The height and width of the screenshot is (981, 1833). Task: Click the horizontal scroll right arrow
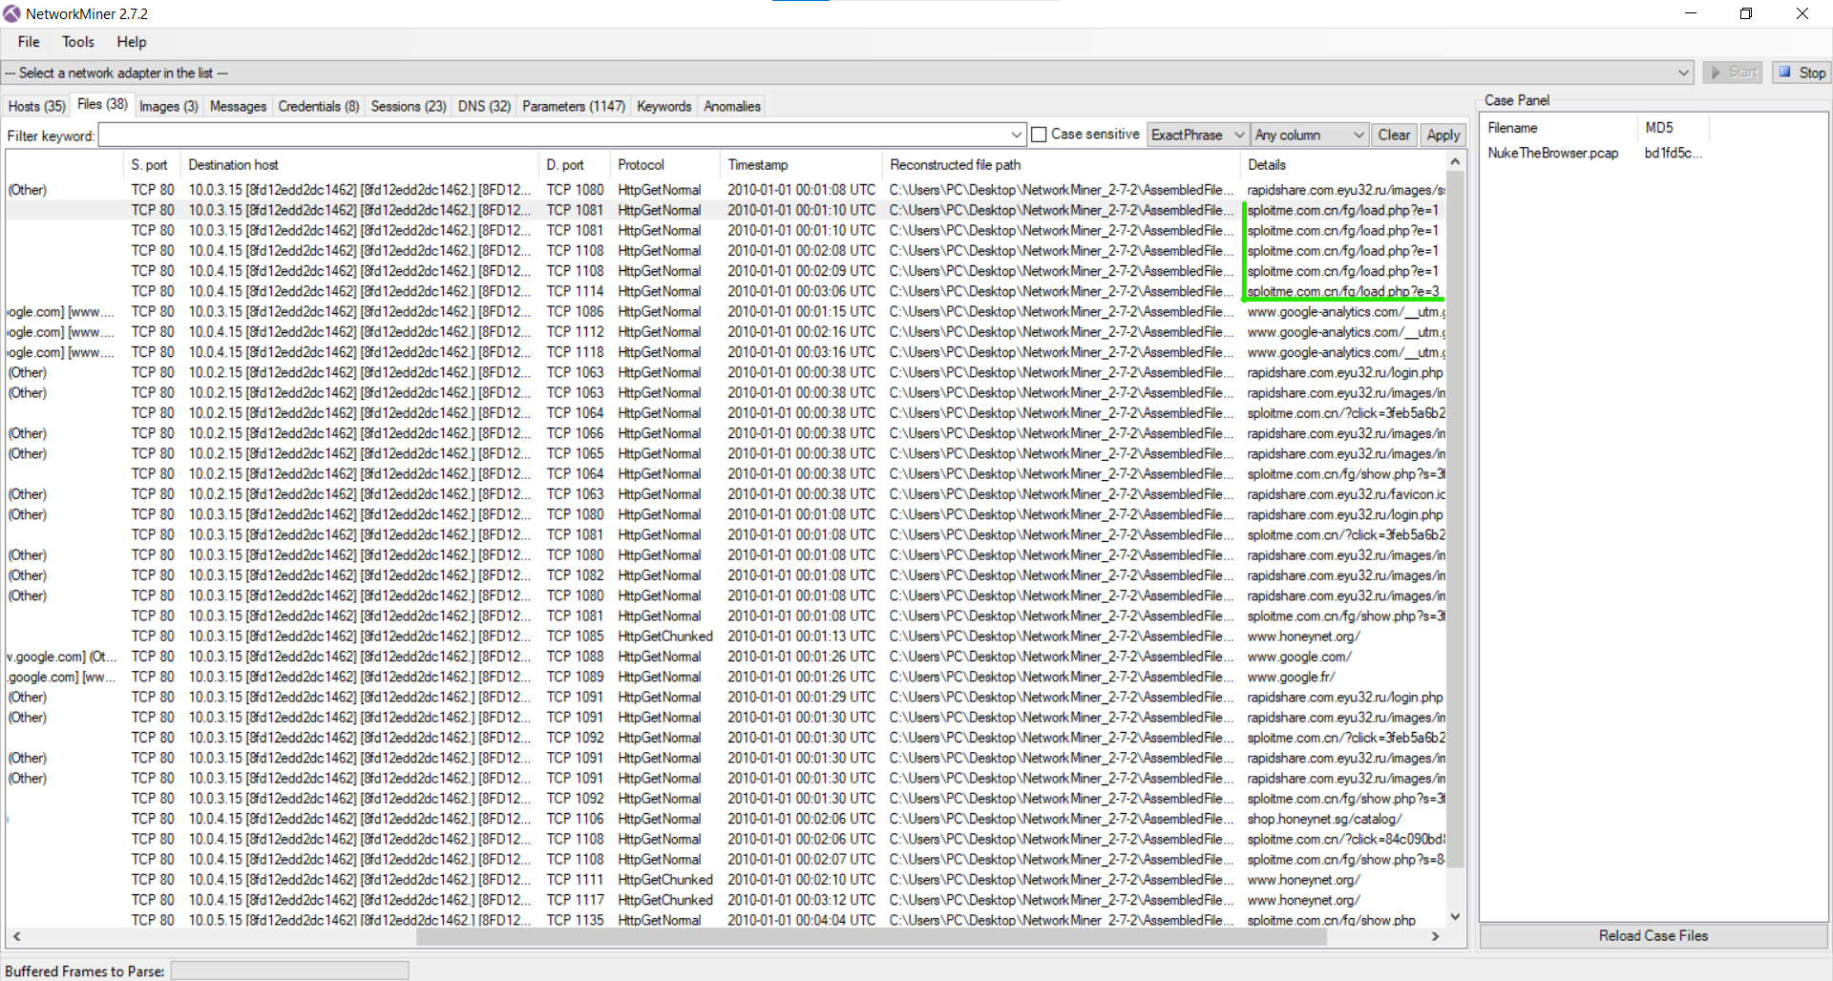coord(1435,937)
